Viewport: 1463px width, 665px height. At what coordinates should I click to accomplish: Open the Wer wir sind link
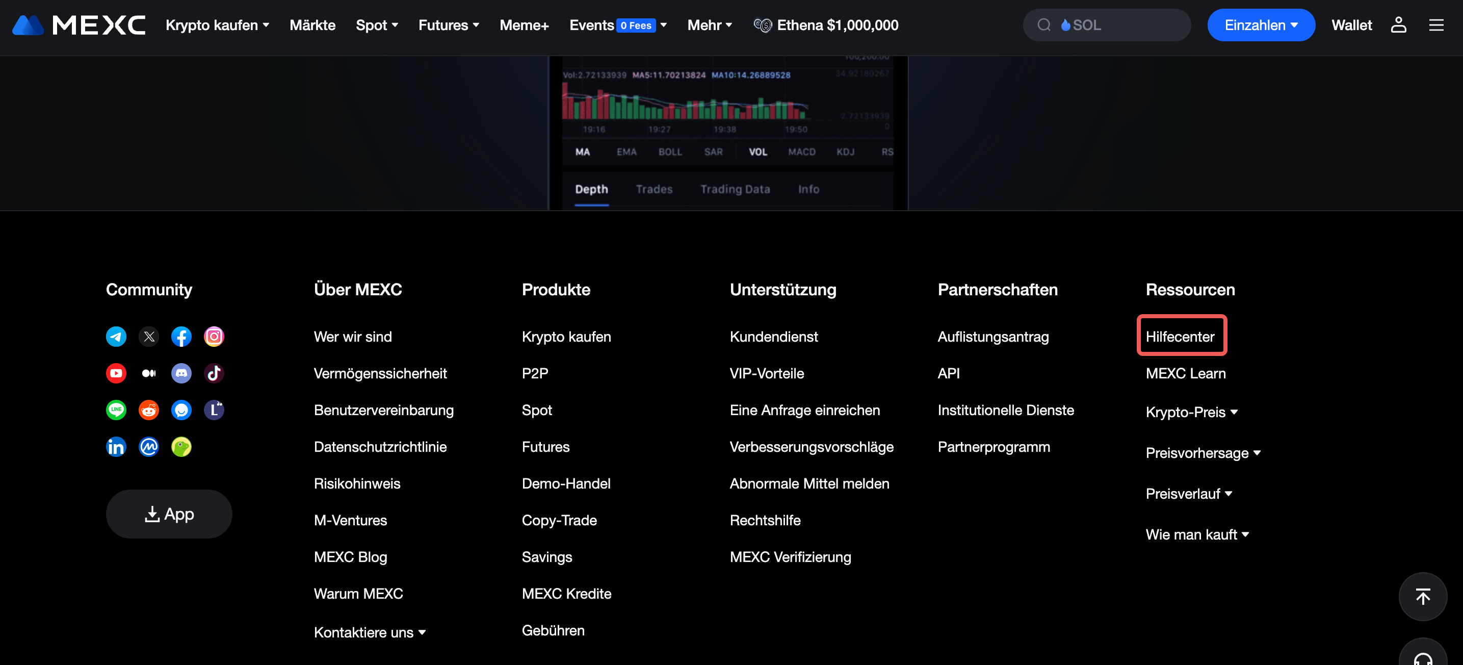pos(353,337)
